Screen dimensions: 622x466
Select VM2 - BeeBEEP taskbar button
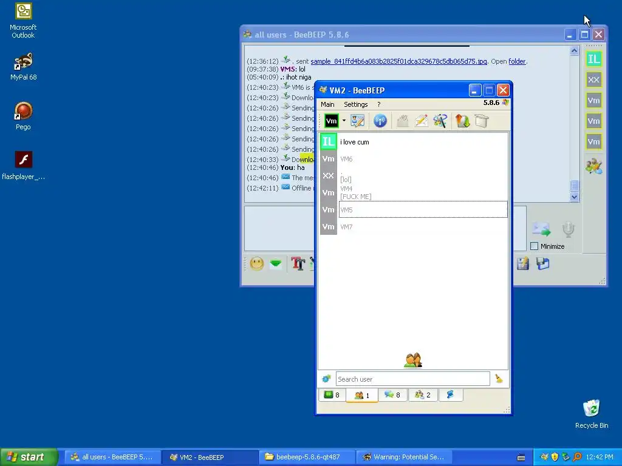[210, 457]
